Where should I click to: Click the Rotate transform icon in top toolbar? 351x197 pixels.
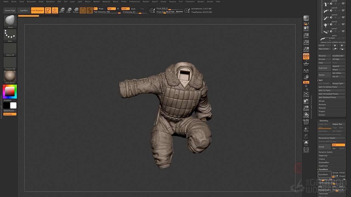point(76,10)
